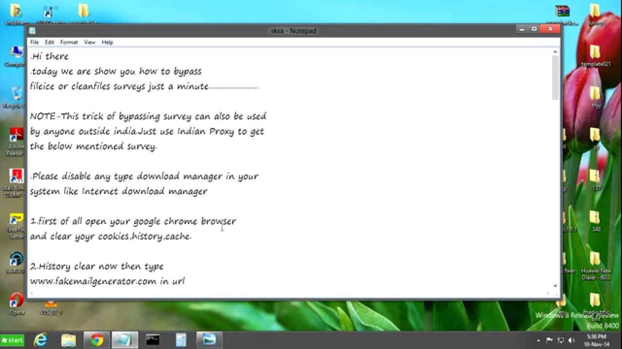Open the File menu in Notepad
The height and width of the screenshot is (349, 622).
tap(35, 42)
